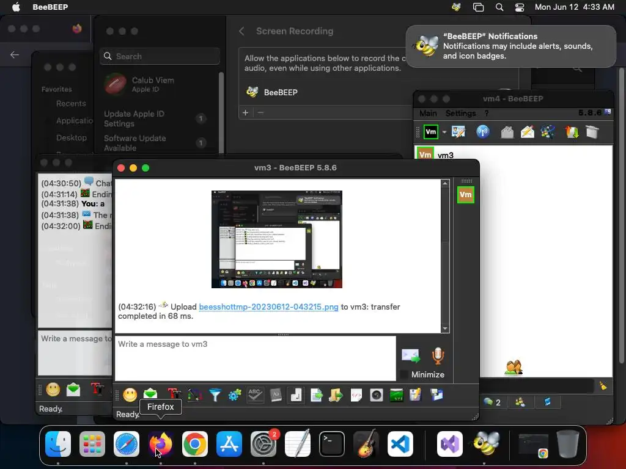Open Software Update Available item
Image resolution: width=626 pixels, height=469 pixels.
[156, 143]
